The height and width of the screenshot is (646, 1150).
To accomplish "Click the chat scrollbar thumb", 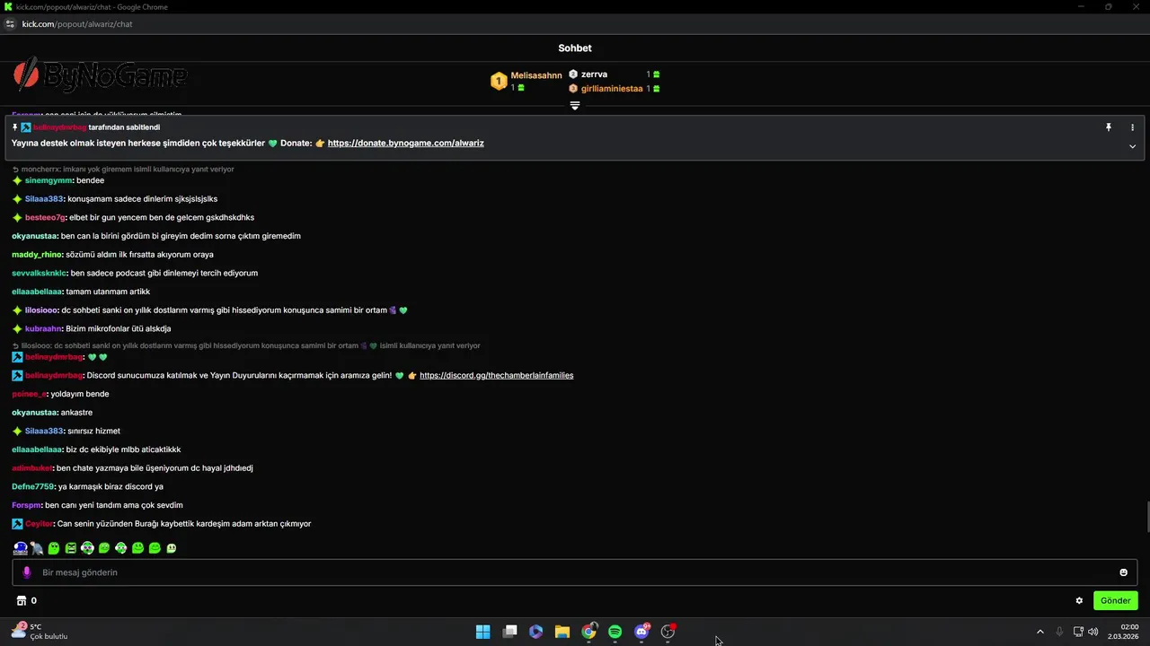I will pyautogui.click(x=1146, y=517).
